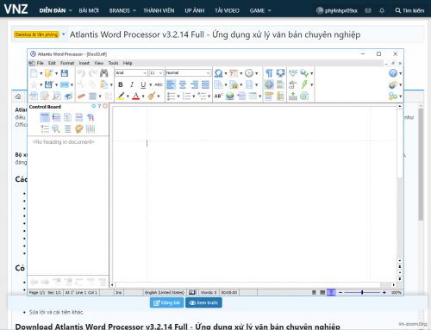Click the highlighter pen icon
Screen dimensions: 431x330
pyautogui.click(x=121, y=96)
